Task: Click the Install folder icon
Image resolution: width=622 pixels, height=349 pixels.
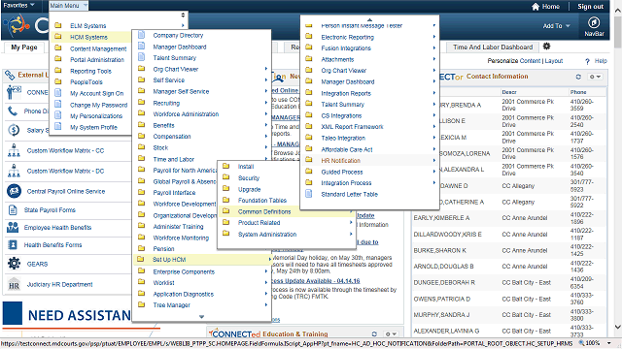Action: pyautogui.click(x=226, y=166)
